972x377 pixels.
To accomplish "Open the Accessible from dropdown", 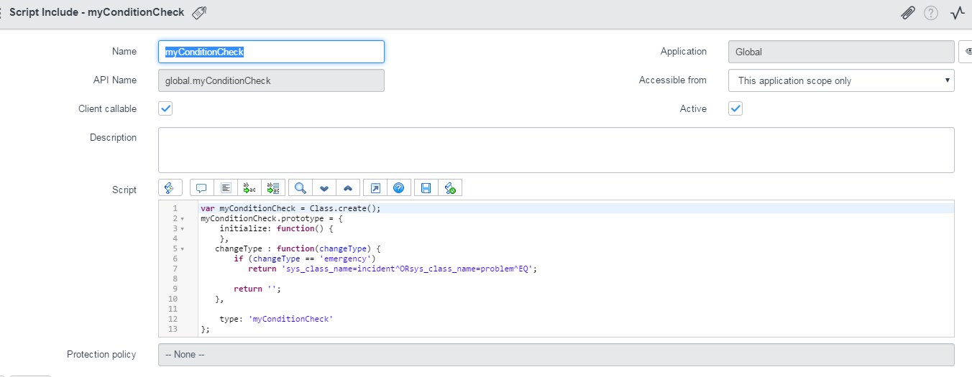I will click(841, 80).
